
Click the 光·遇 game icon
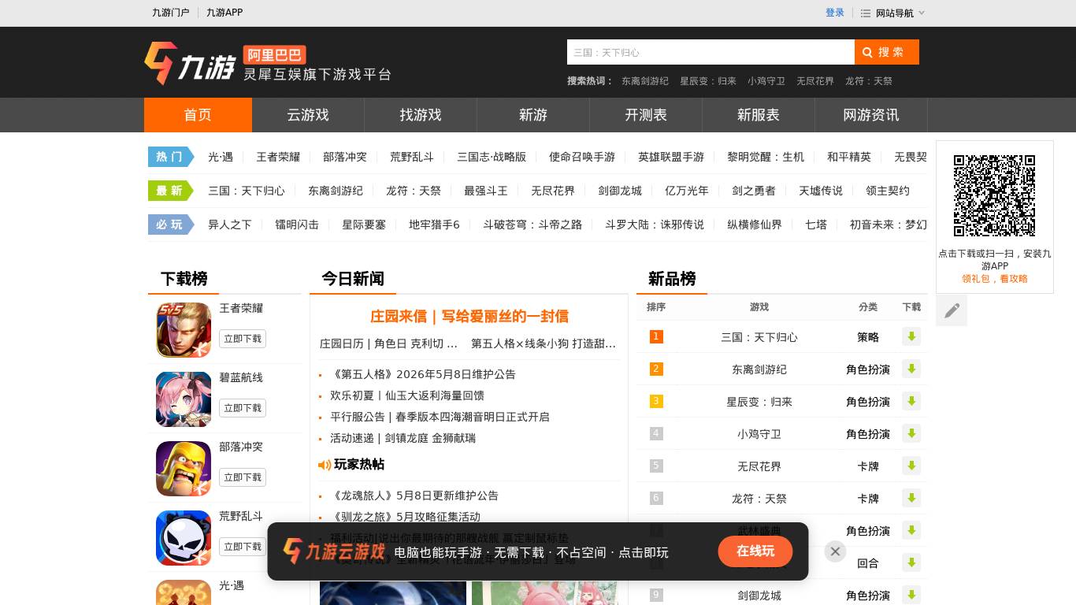(x=184, y=592)
